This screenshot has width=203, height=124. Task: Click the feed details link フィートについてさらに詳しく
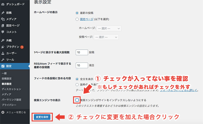(x=179, y=90)
